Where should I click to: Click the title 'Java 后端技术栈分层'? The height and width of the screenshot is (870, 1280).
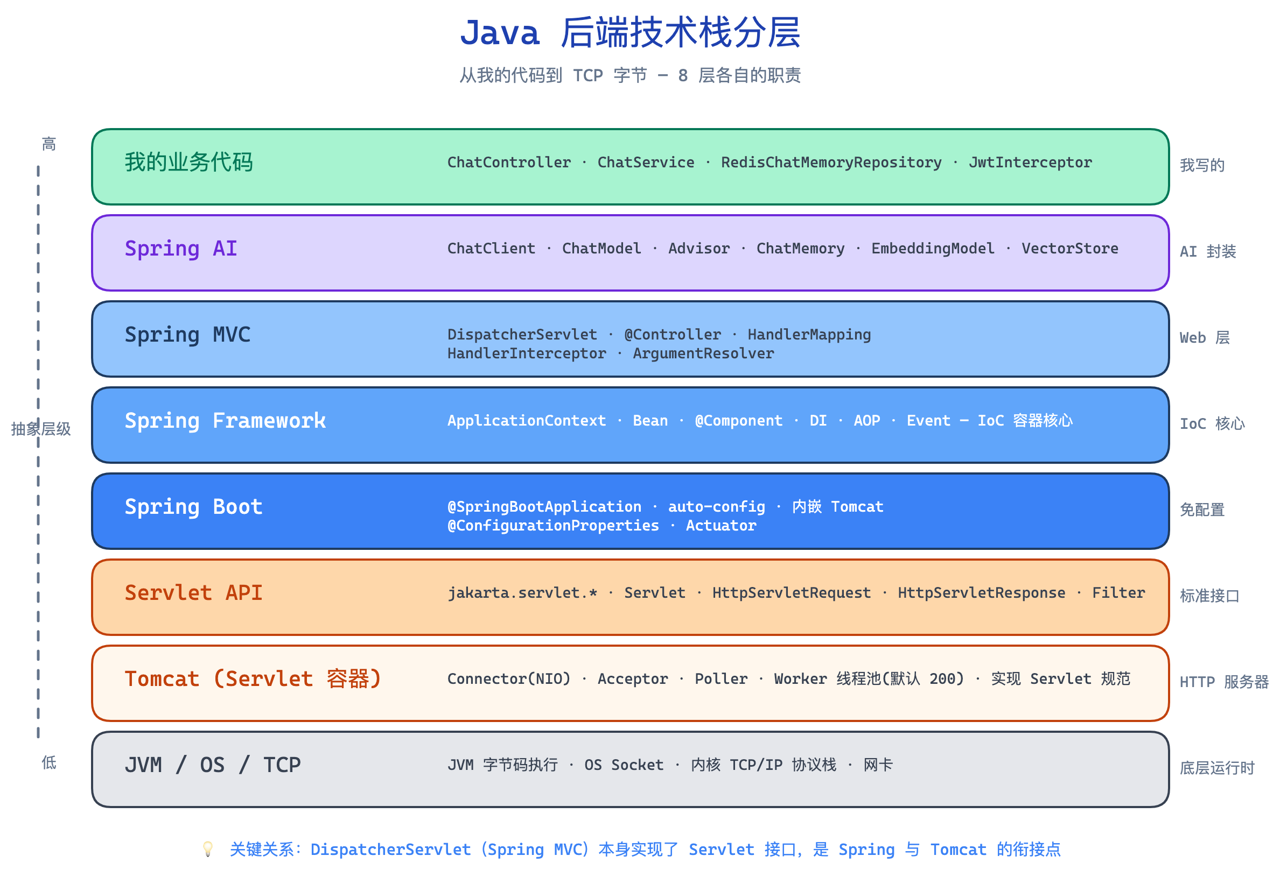click(630, 32)
